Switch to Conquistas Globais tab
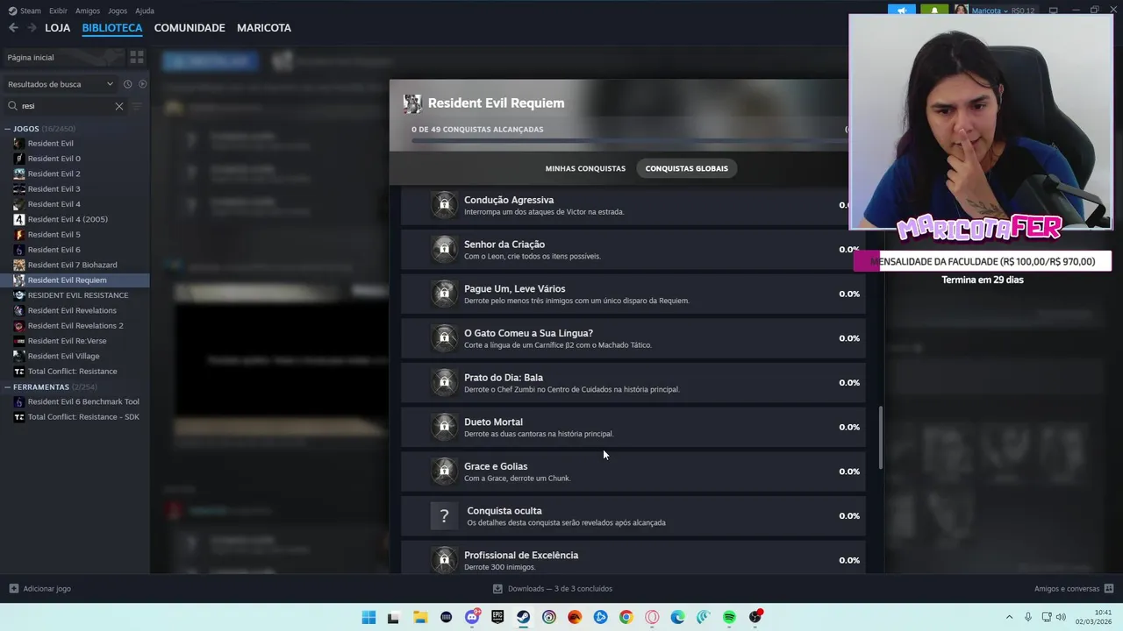This screenshot has width=1123, height=631. tap(687, 168)
